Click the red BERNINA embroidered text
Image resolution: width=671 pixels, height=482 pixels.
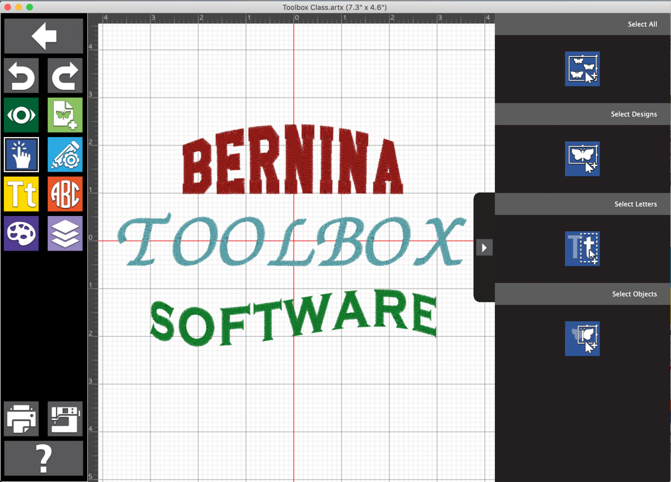coord(293,159)
